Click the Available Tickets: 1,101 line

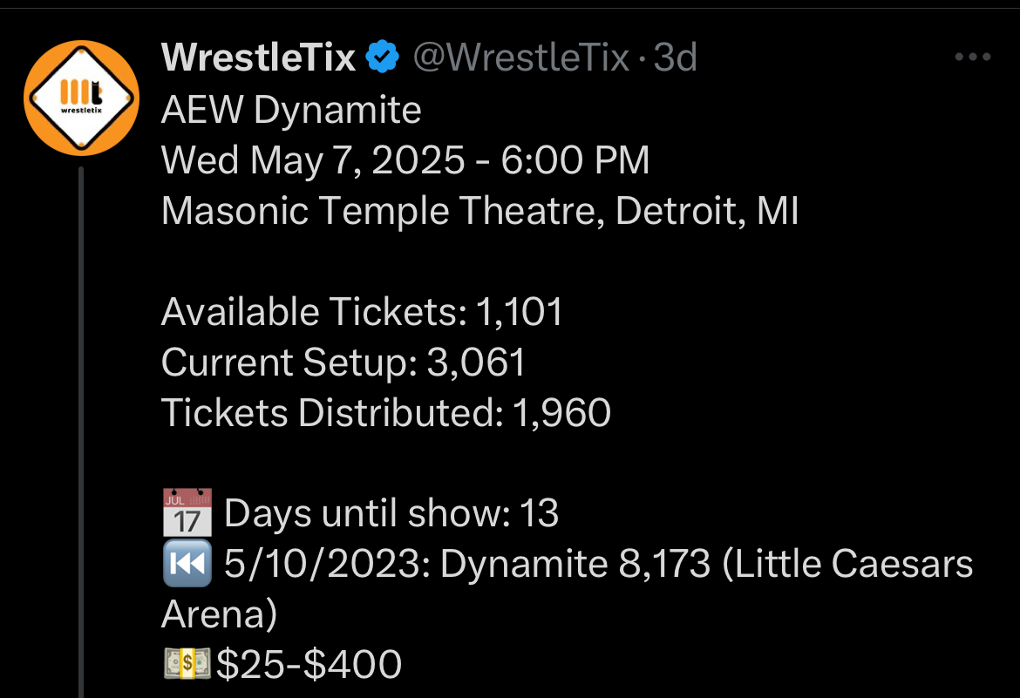(x=362, y=312)
